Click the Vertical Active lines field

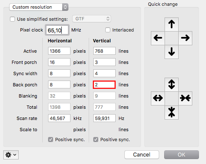[104, 51]
